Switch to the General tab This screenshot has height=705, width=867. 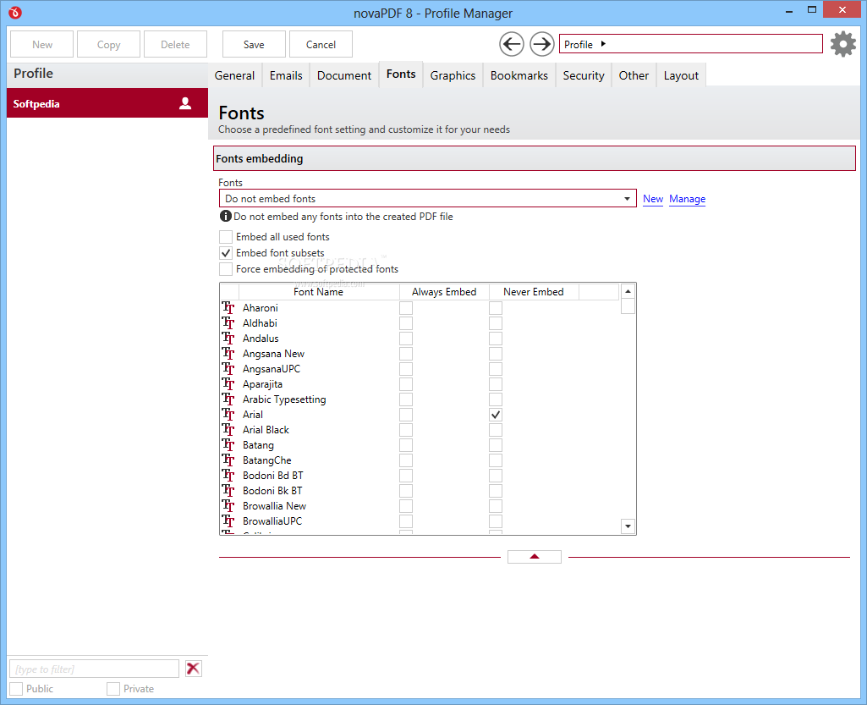(x=234, y=75)
